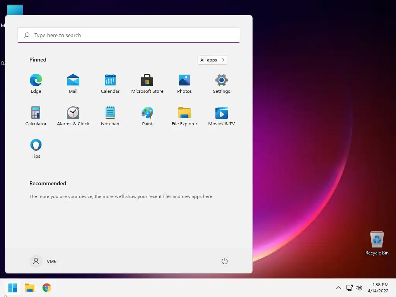Open the VM6 user account menu

click(x=43, y=261)
